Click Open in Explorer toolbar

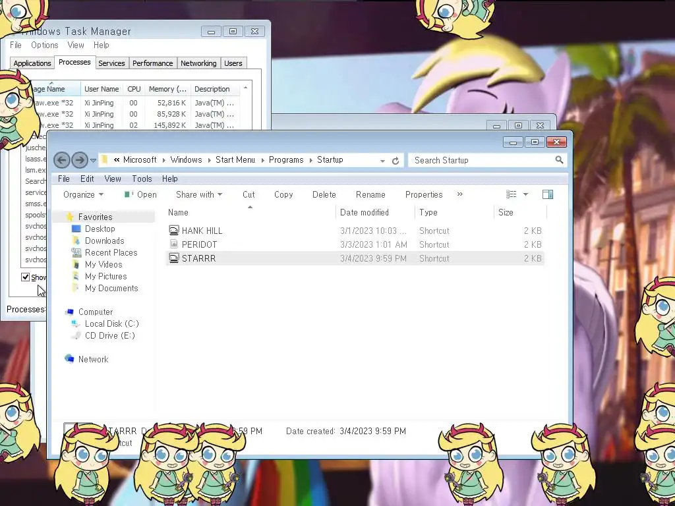[x=141, y=194]
